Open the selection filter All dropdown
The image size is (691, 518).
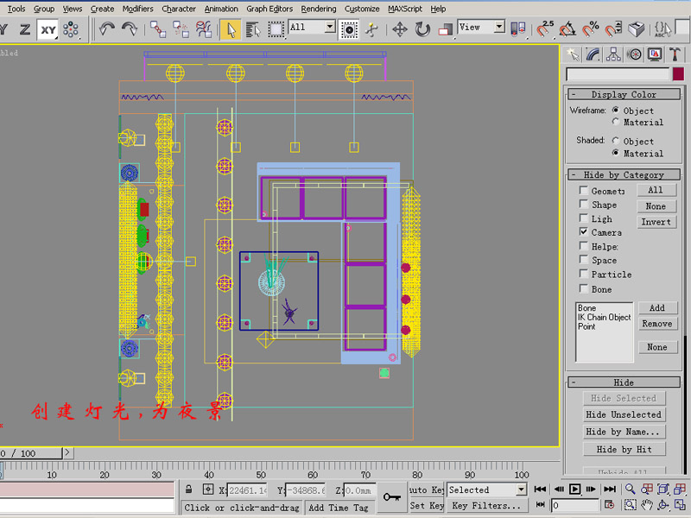pos(329,28)
